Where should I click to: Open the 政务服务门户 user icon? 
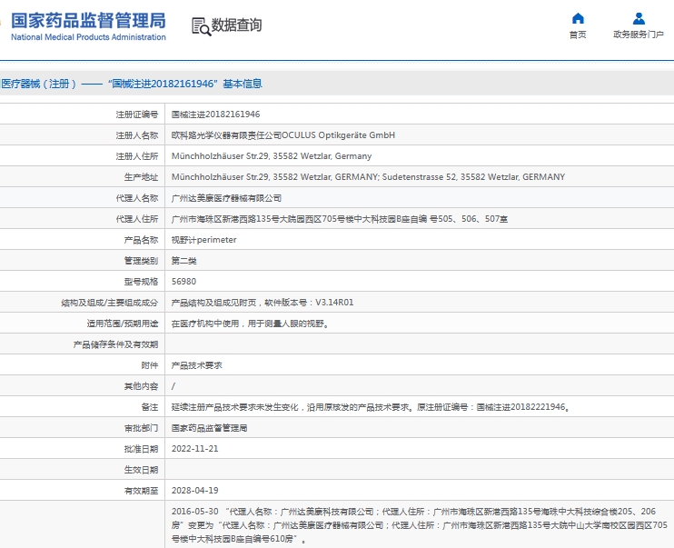click(639, 18)
